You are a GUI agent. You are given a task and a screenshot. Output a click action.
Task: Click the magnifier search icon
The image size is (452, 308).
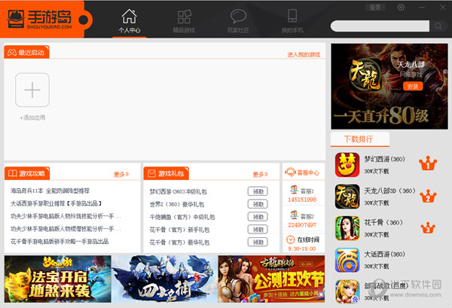click(x=440, y=26)
